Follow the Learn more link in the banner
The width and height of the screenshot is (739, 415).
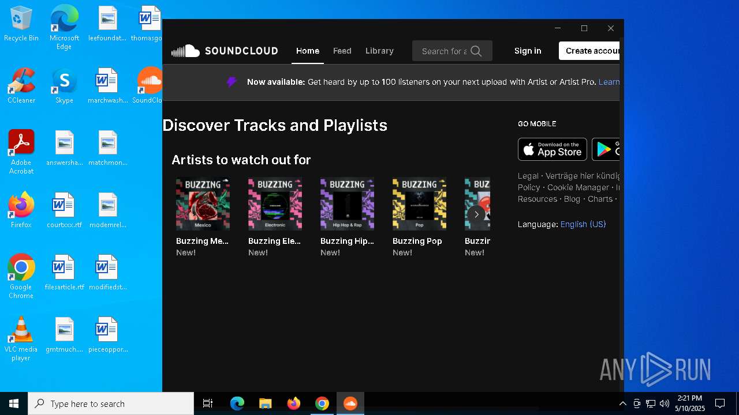coord(609,82)
